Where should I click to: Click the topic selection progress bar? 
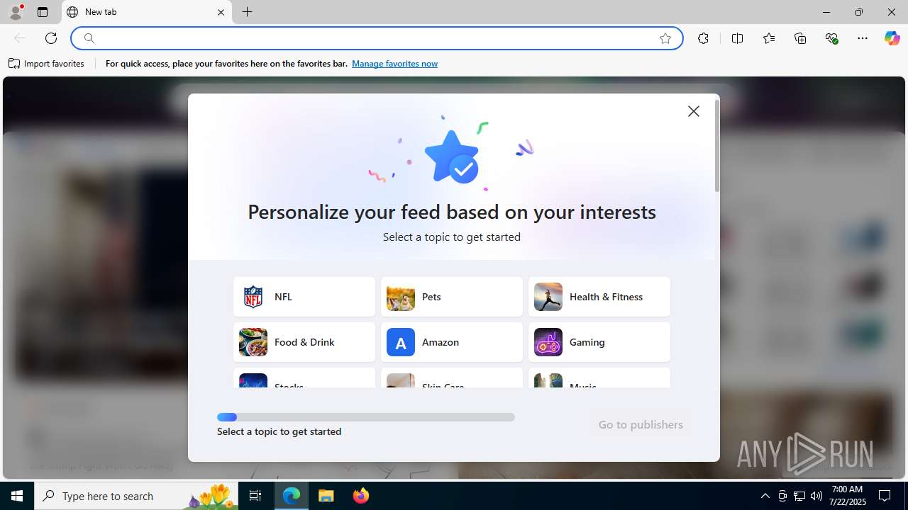(366, 417)
